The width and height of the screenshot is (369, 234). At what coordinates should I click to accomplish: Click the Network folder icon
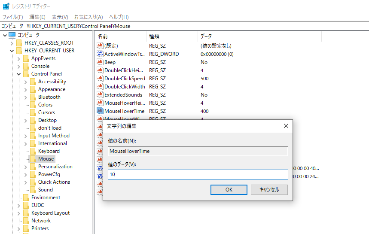pyautogui.click(x=26, y=221)
